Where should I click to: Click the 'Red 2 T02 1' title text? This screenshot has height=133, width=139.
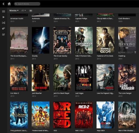79,130
